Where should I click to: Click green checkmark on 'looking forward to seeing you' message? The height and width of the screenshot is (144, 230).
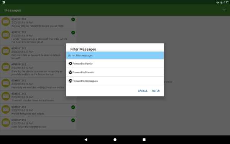[x=73, y=19]
